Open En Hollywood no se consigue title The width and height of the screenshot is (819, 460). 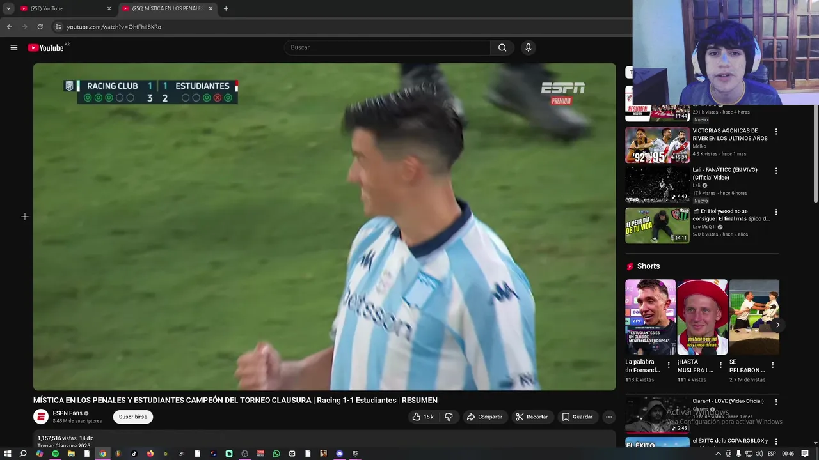point(731,215)
